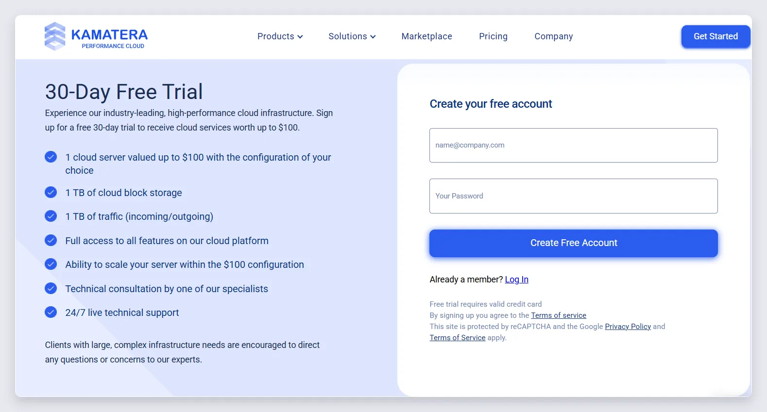Click 'Ability to scale your server' text

point(185,264)
